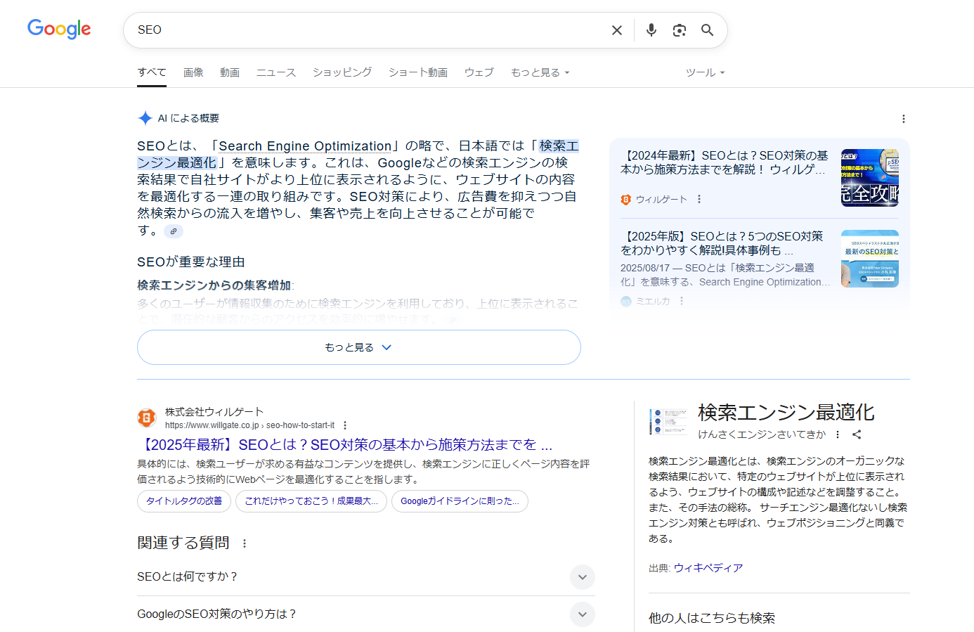The height and width of the screenshot is (632, 974).
Task: Switch to the ウェブ tab
Action: (479, 72)
